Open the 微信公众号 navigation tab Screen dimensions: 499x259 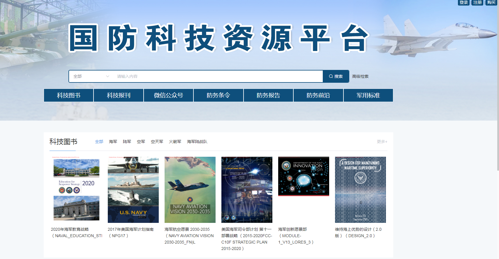[169, 95]
